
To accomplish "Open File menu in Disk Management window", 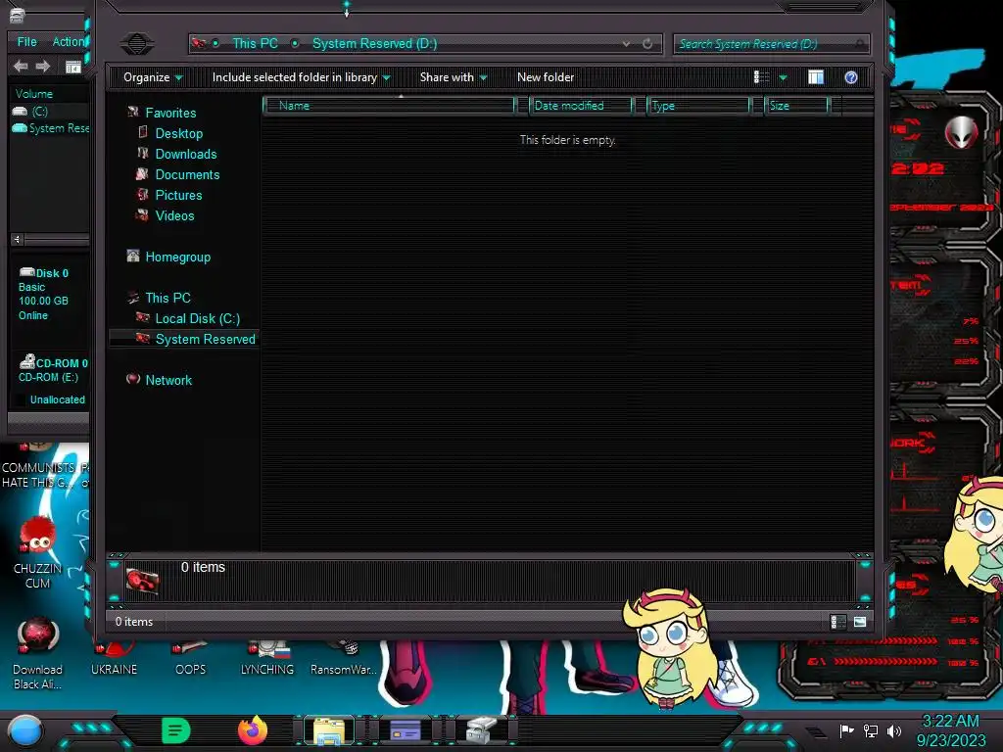I will click(26, 41).
